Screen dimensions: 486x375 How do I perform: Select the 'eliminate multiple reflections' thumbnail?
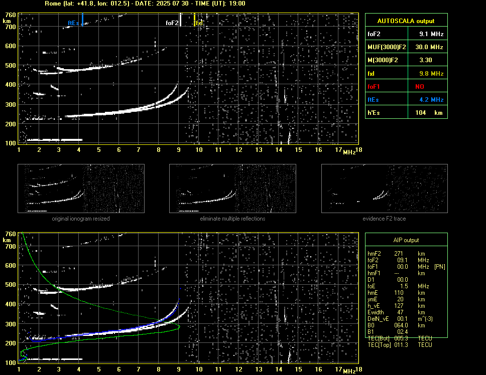pos(232,189)
